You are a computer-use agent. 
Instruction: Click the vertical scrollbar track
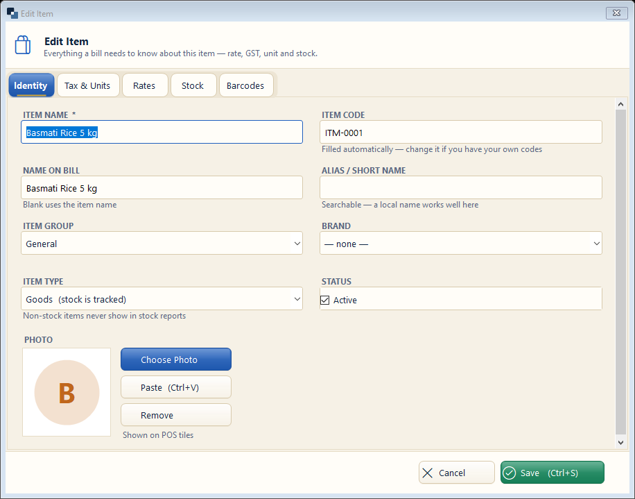pos(621,271)
